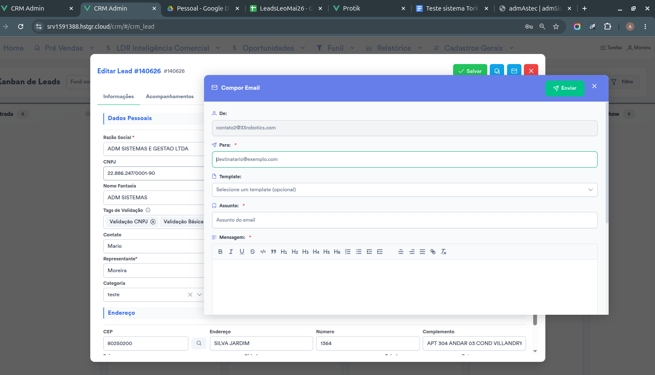Toggle strikethrough formatting in message editor
The height and width of the screenshot is (375, 655).
(x=252, y=252)
